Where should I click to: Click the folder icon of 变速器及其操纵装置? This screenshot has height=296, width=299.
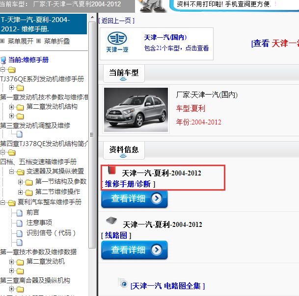point(21,172)
